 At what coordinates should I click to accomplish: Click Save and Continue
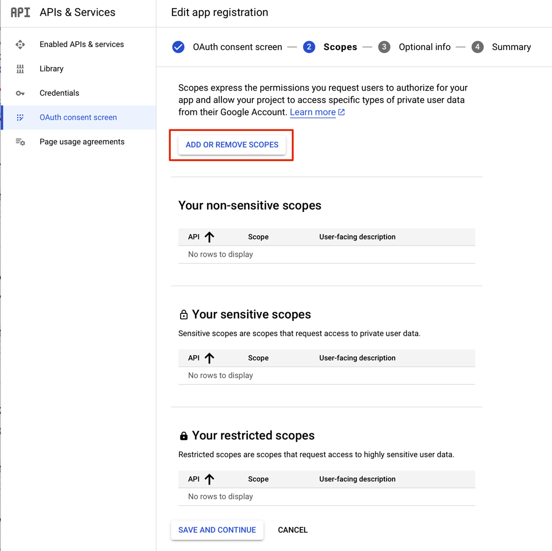(217, 530)
